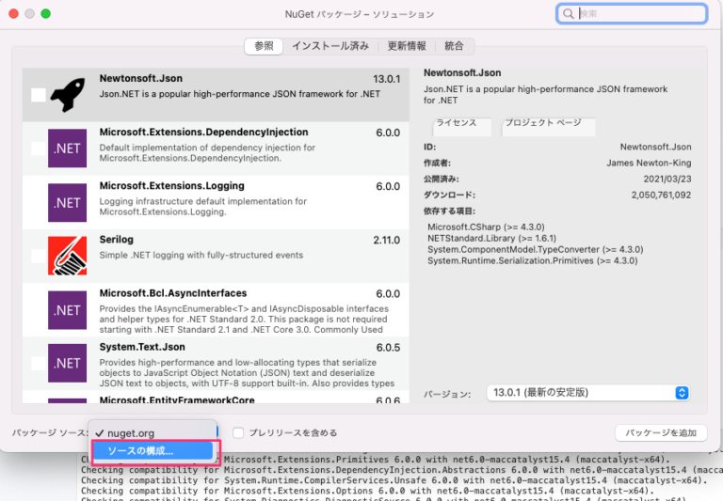Click the green zoom window button

[45, 14]
